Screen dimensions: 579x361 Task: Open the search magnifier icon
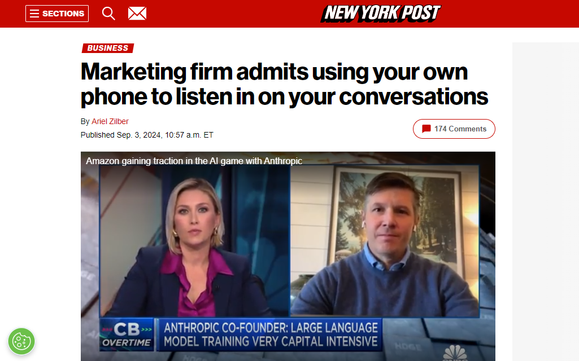click(108, 14)
